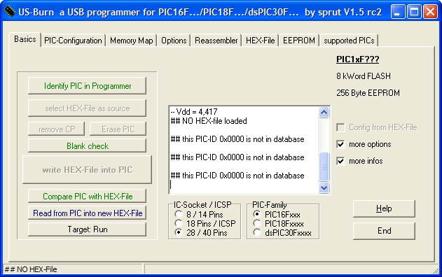Open the Options tab
Screen dimensions: 442x277
pos(174,41)
